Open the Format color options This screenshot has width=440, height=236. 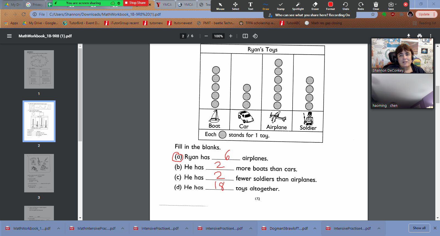tap(331, 6)
